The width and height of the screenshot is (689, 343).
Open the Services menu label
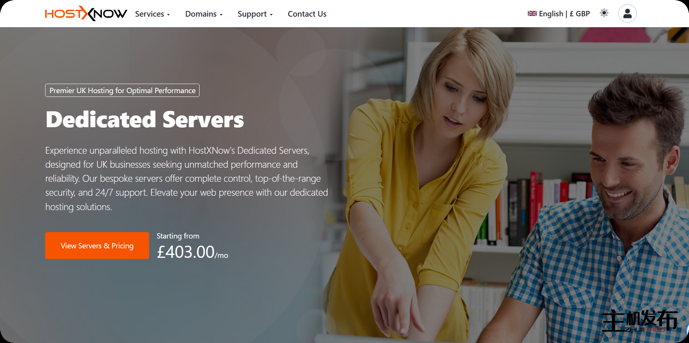149,14
